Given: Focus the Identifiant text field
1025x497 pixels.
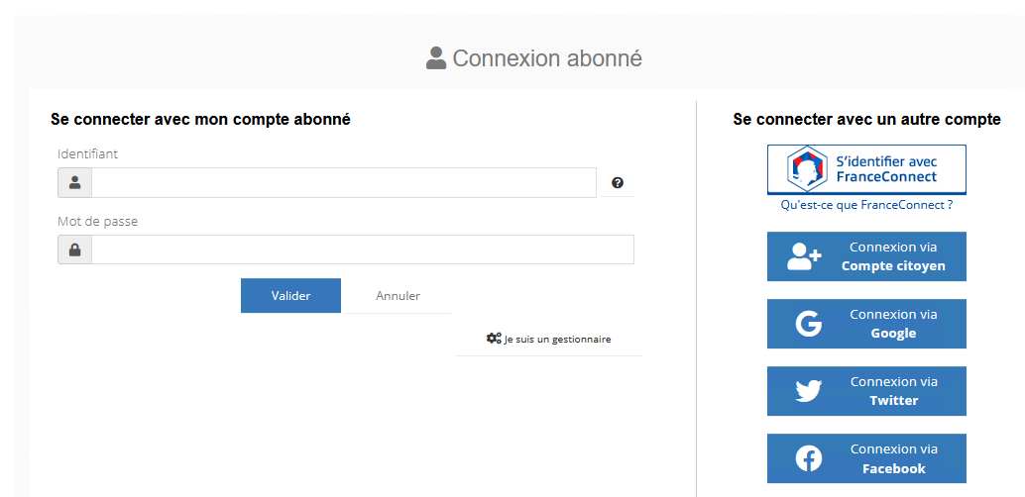Looking at the screenshot, I should [343, 183].
